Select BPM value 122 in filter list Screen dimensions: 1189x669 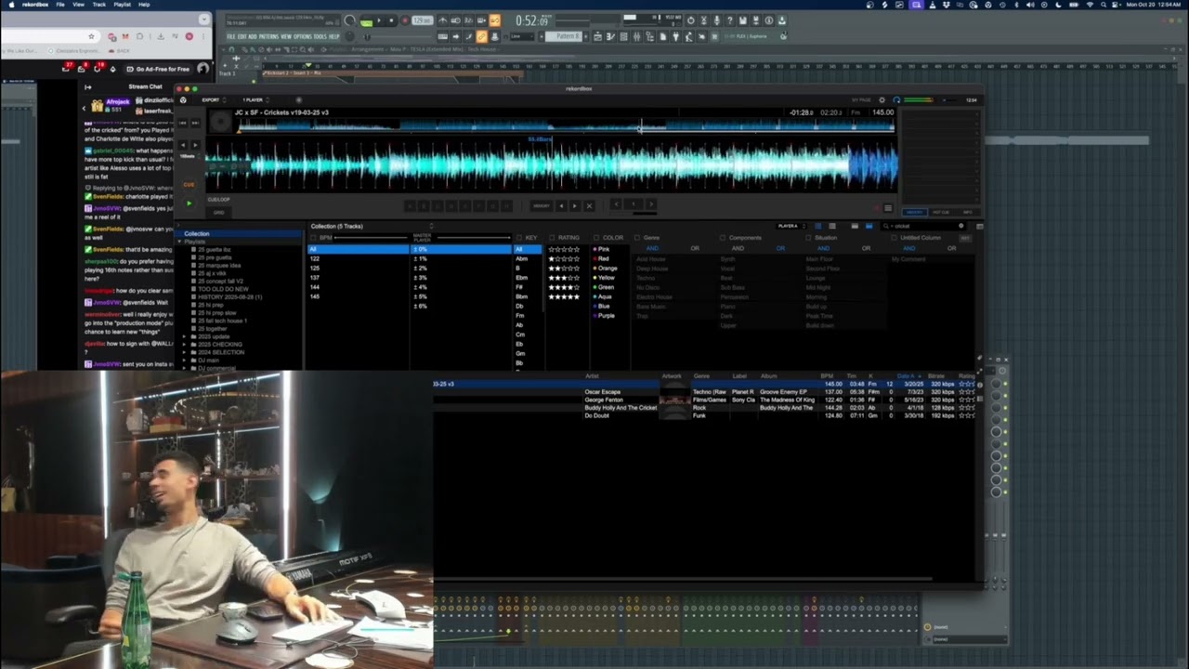[x=359, y=258]
